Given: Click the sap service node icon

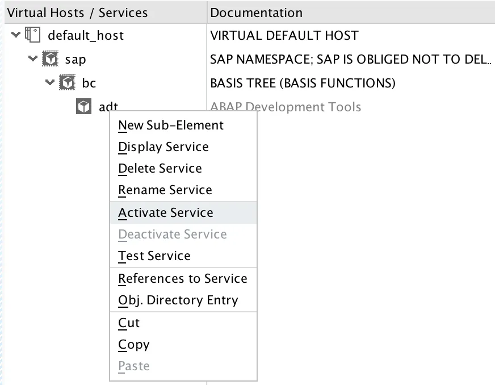Looking at the screenshot, I should click(x=51, y=59).
